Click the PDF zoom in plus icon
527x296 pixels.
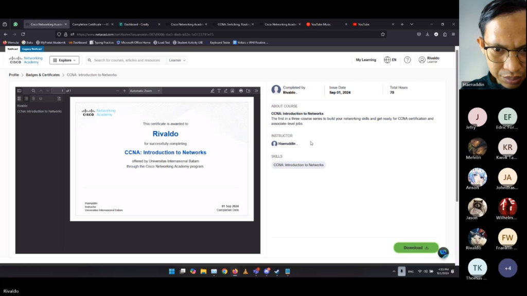tap(124, 91)
